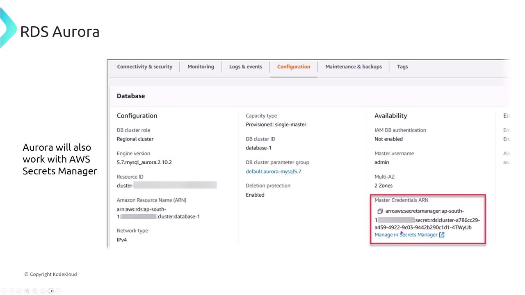This screenshot has width=525, height=295.
Task: Open the Monitoring tab
Action: tap(201, 67)
